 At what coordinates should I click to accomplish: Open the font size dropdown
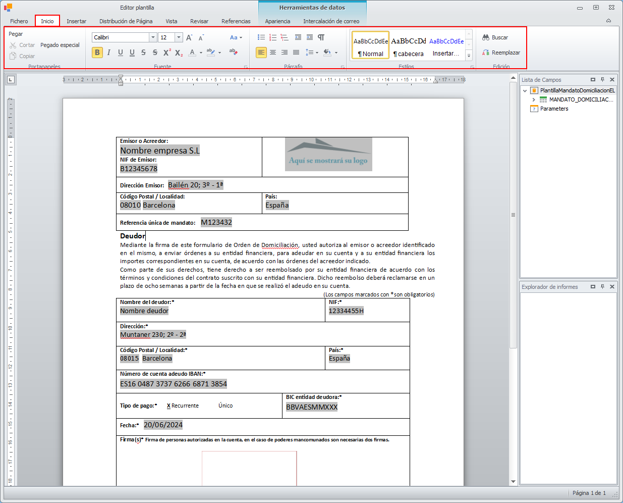pyautogui.click(x=179, y=37)
